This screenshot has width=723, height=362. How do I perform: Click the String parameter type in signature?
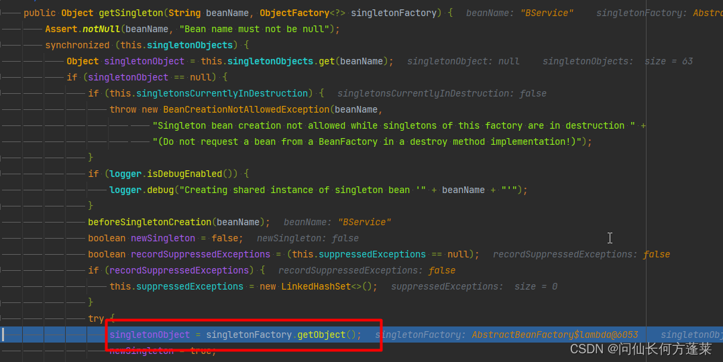[184, 13]
